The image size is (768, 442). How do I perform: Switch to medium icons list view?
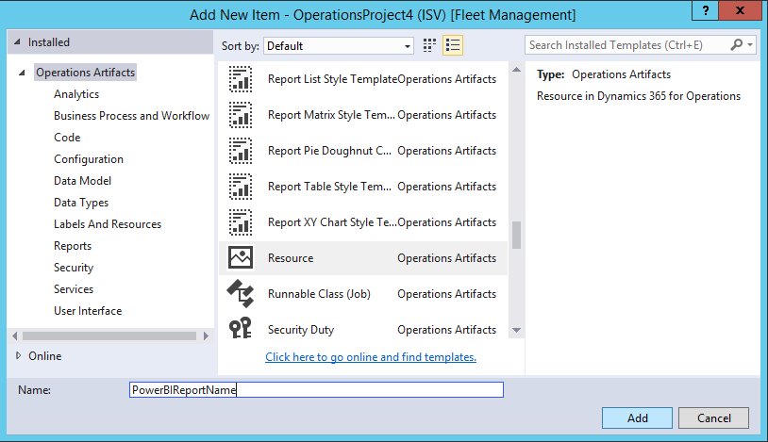(453, 45)
